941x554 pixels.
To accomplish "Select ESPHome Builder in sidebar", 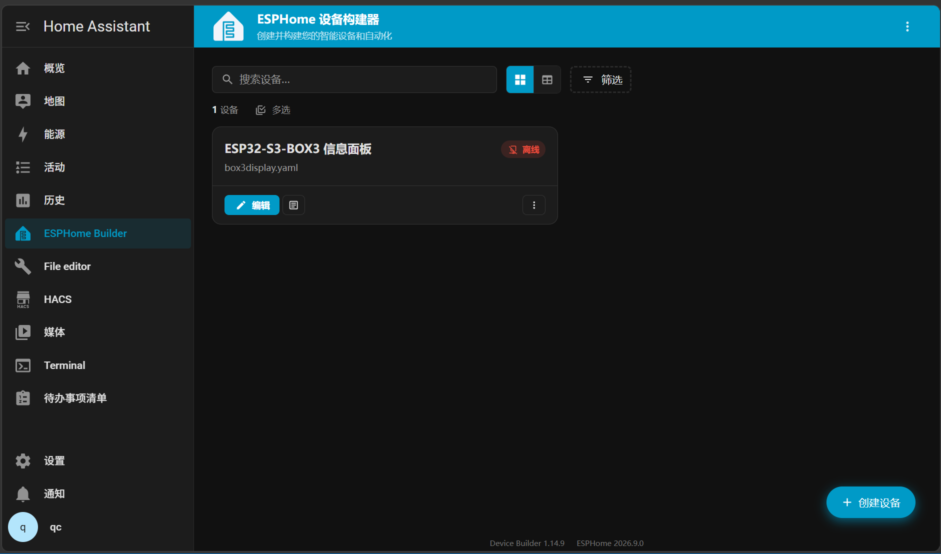I will [97, 233].
